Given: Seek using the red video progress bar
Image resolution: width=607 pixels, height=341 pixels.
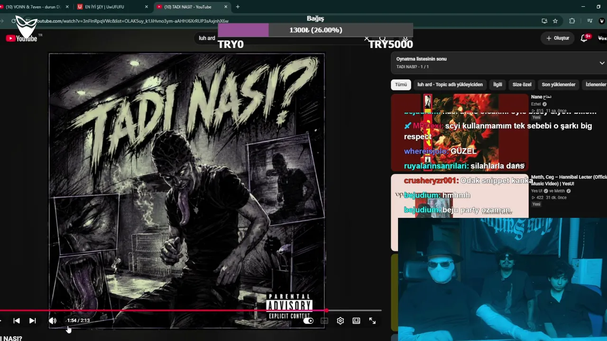Looking at the screenshot, I should point(191,311).
